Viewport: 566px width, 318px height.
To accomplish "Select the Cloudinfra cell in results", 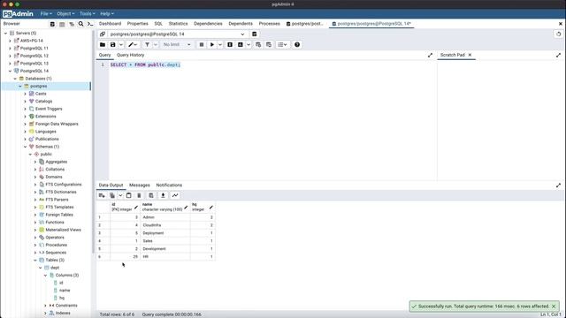I will 165,225.
